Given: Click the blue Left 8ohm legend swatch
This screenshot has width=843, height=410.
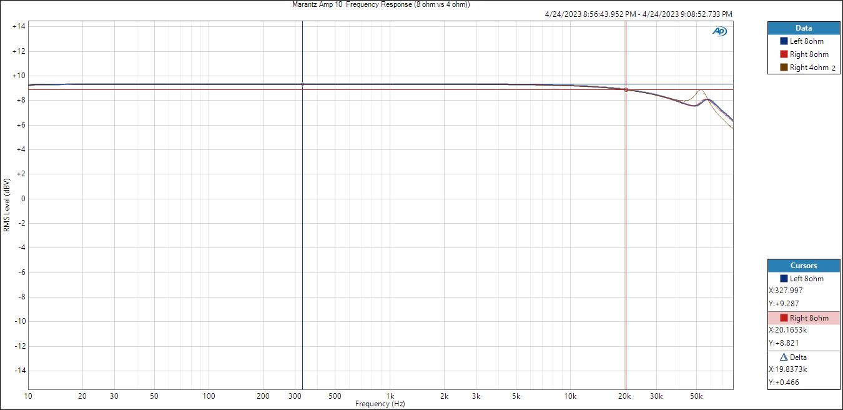Looking at the screenshot, I should coord(784,41).
